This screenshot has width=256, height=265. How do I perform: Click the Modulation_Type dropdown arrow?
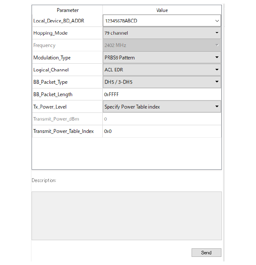click(217, 57)
